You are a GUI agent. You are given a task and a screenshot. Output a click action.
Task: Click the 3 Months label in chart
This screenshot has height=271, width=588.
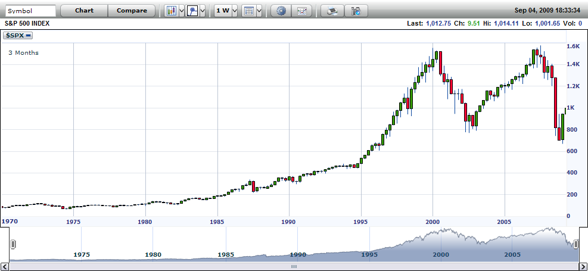point(23,53)
